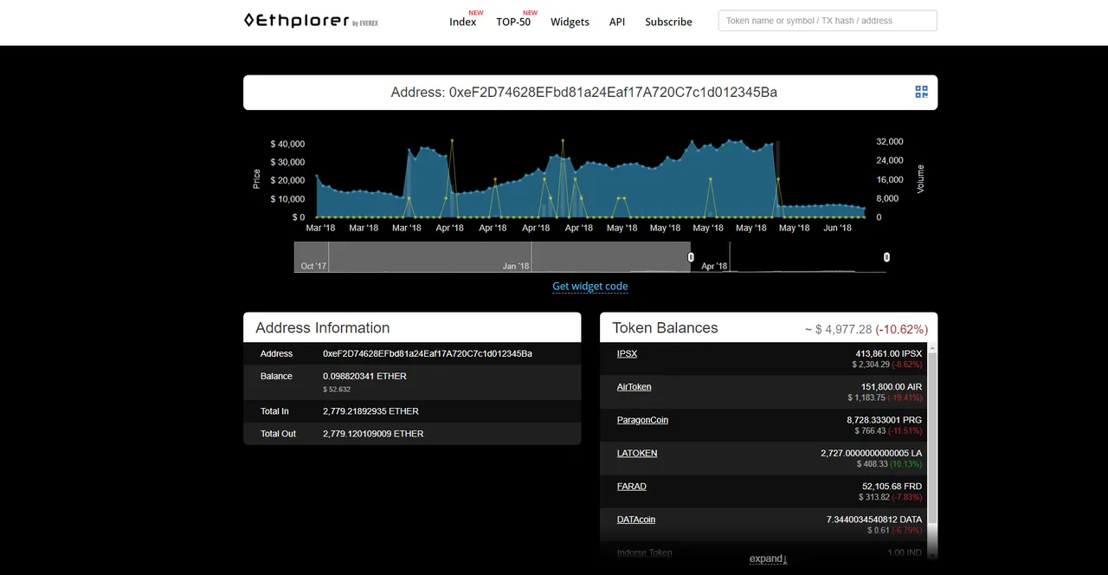Grab the right range slider handle
Image resolution: width=1108 pixels, height=575 pixels.
pos(886,257)
